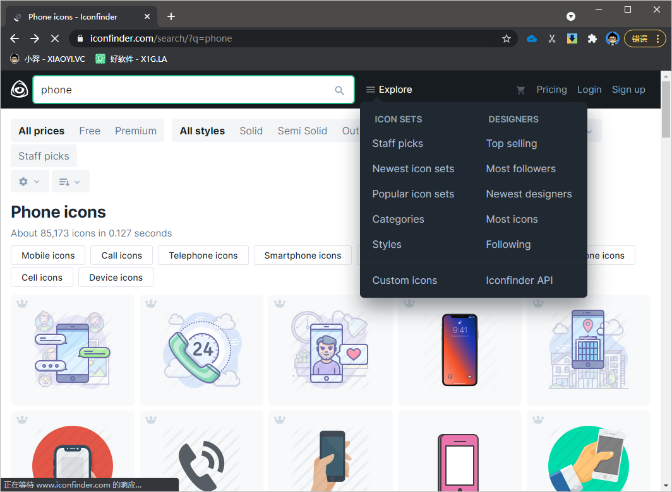Open Newest icon sets menu item
Viewport: 672px width, 492px height.
pyautogui.click(x=413, y=168)
